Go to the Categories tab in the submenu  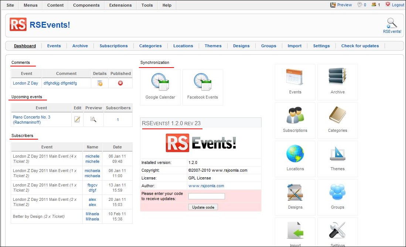click(150, 46)
